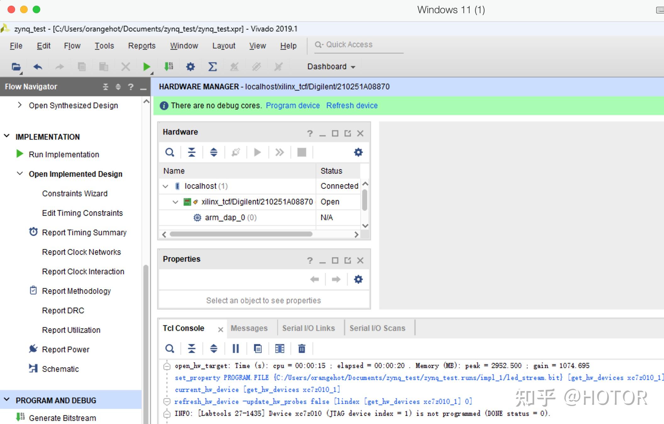Click the Tcl Console pause output icon

click(235, 349)
